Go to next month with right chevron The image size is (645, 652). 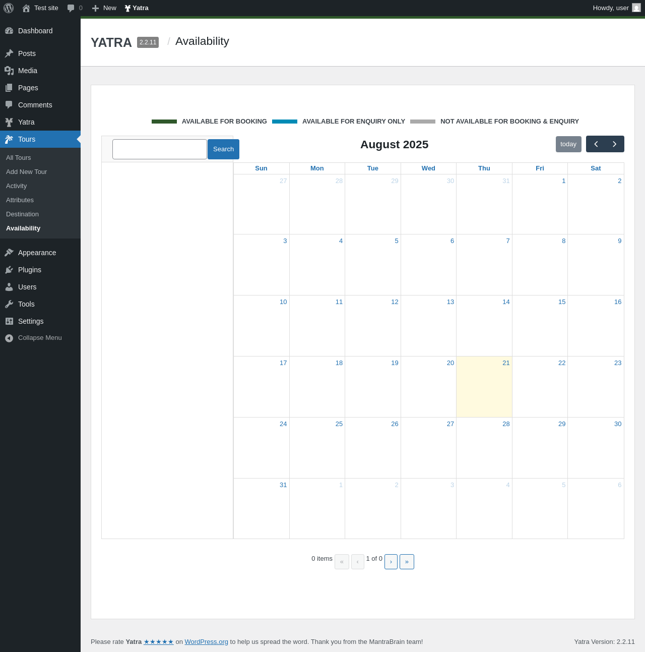(x=615, y=144)
